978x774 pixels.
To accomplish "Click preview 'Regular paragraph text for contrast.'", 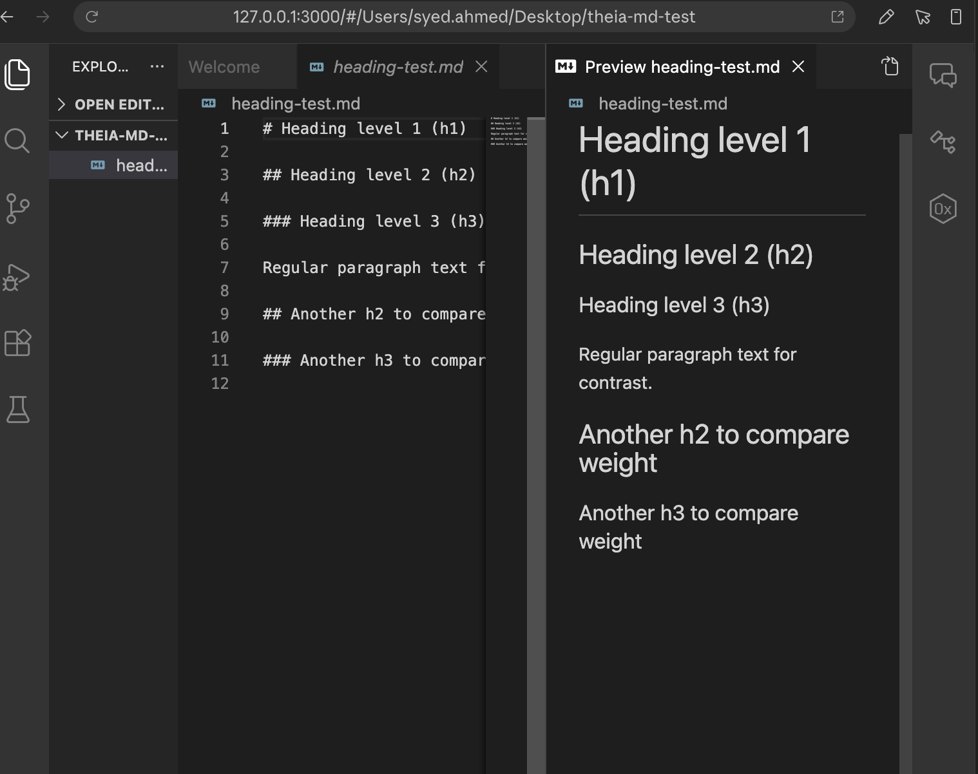I will click(x=687, y=368).
